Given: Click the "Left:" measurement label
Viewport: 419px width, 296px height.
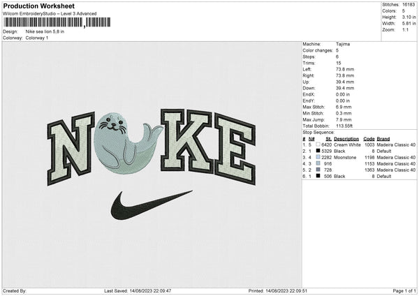Looking at the screenshot, I should coord(307,69).
